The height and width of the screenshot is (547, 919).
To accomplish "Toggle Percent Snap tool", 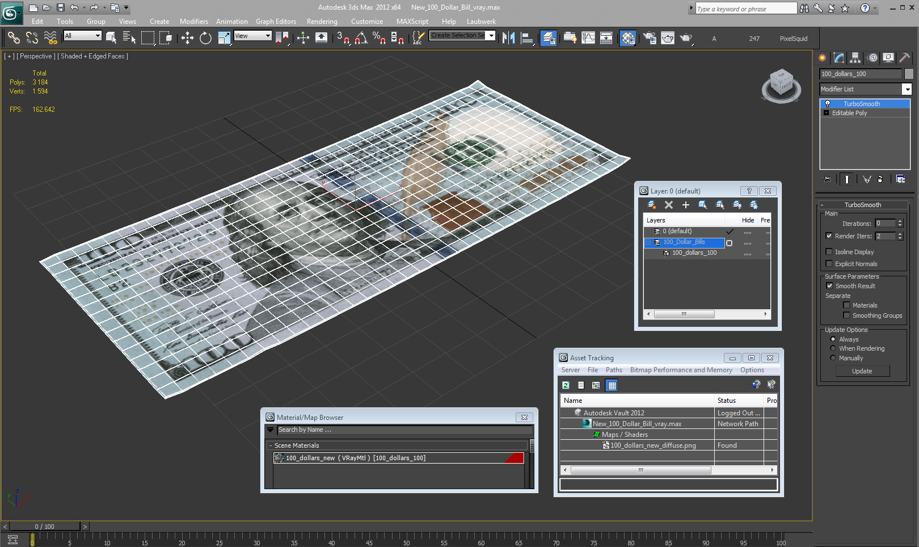I will coord(379,38).
